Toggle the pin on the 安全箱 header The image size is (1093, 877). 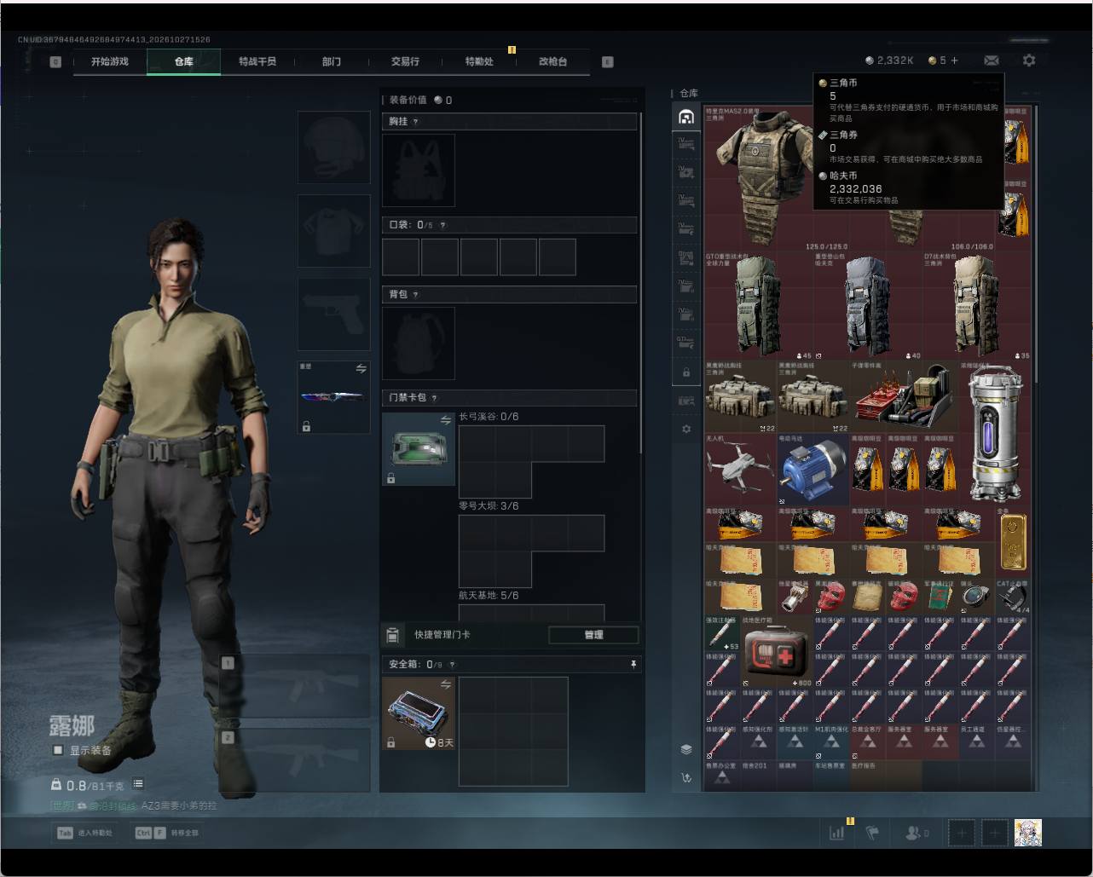pos(633,665)
